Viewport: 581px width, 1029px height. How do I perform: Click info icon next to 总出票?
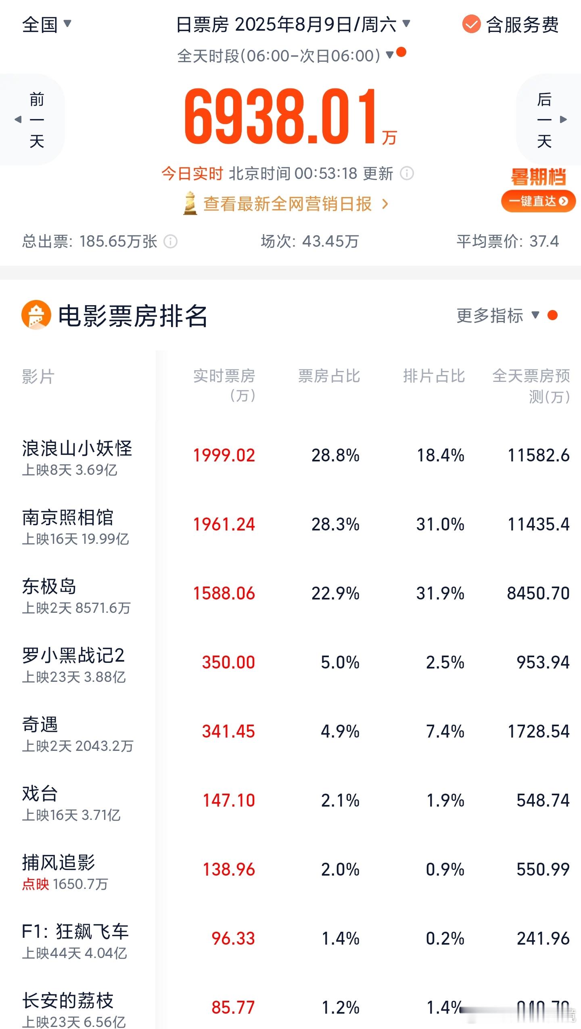point(170,242)
